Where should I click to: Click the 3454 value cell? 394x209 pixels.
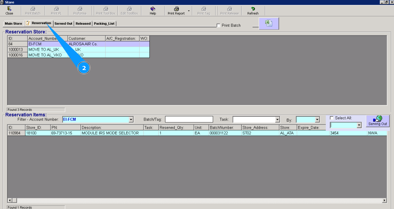point(348,133)
